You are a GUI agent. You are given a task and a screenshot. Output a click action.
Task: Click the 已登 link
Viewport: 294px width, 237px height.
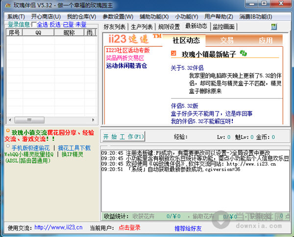68,24
